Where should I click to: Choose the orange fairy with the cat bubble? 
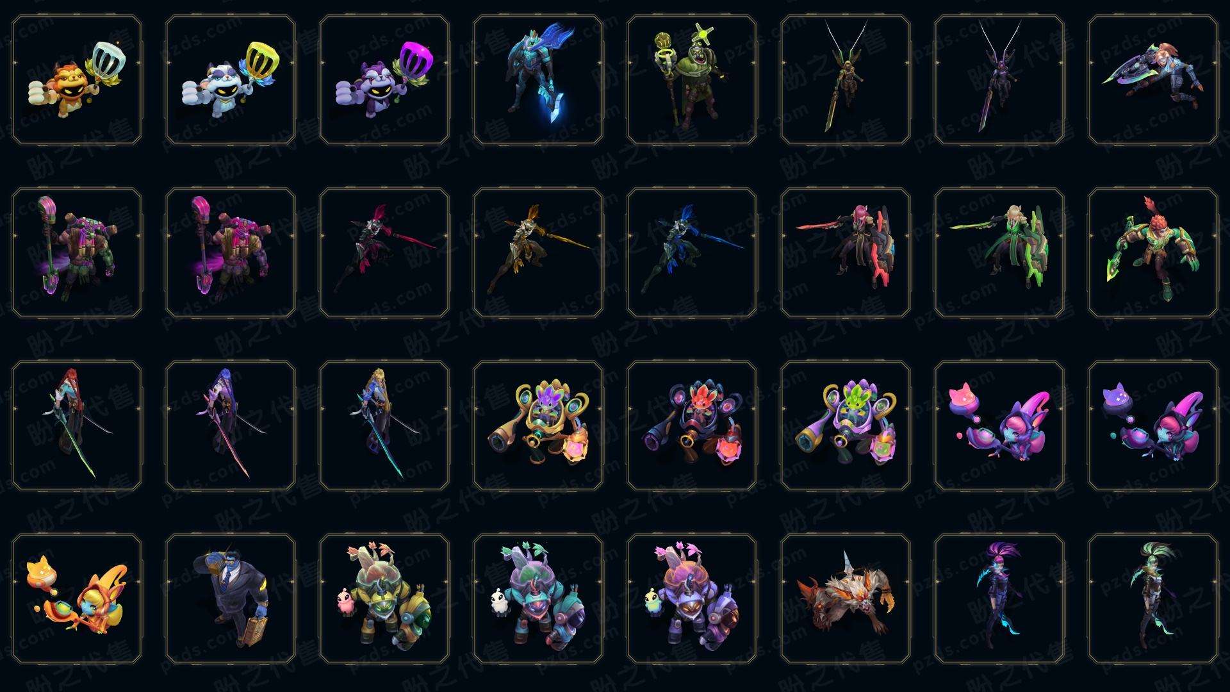pos(77,599)
